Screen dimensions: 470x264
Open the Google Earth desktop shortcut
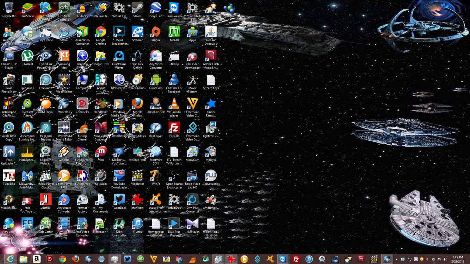156,10
